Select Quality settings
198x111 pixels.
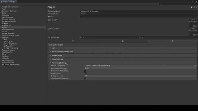(5, 31)
